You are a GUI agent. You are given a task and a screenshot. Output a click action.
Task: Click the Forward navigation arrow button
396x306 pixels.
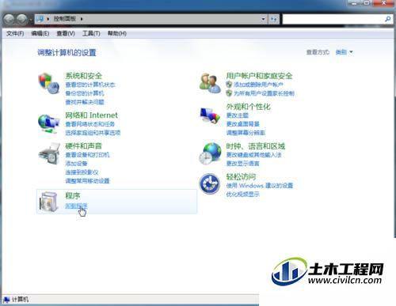22,19
